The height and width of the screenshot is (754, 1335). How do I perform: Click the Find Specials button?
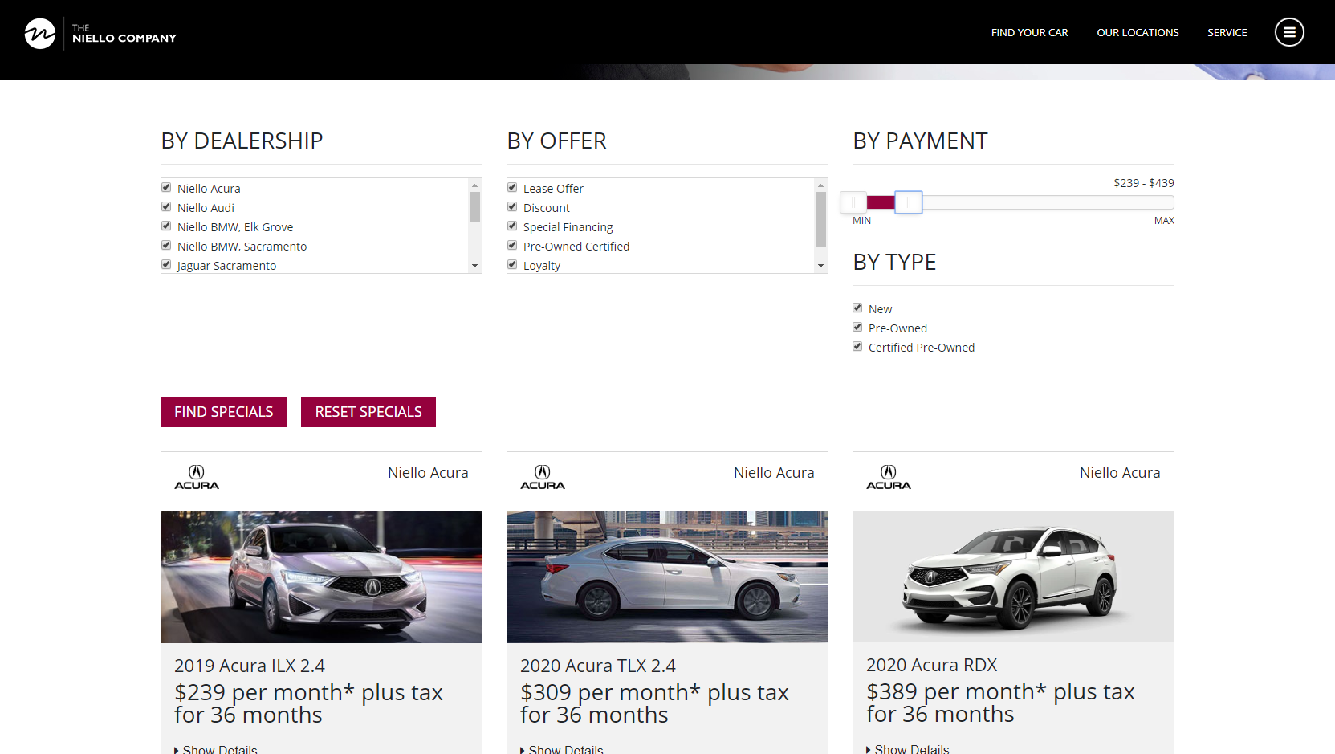click(x=223, y=412)
